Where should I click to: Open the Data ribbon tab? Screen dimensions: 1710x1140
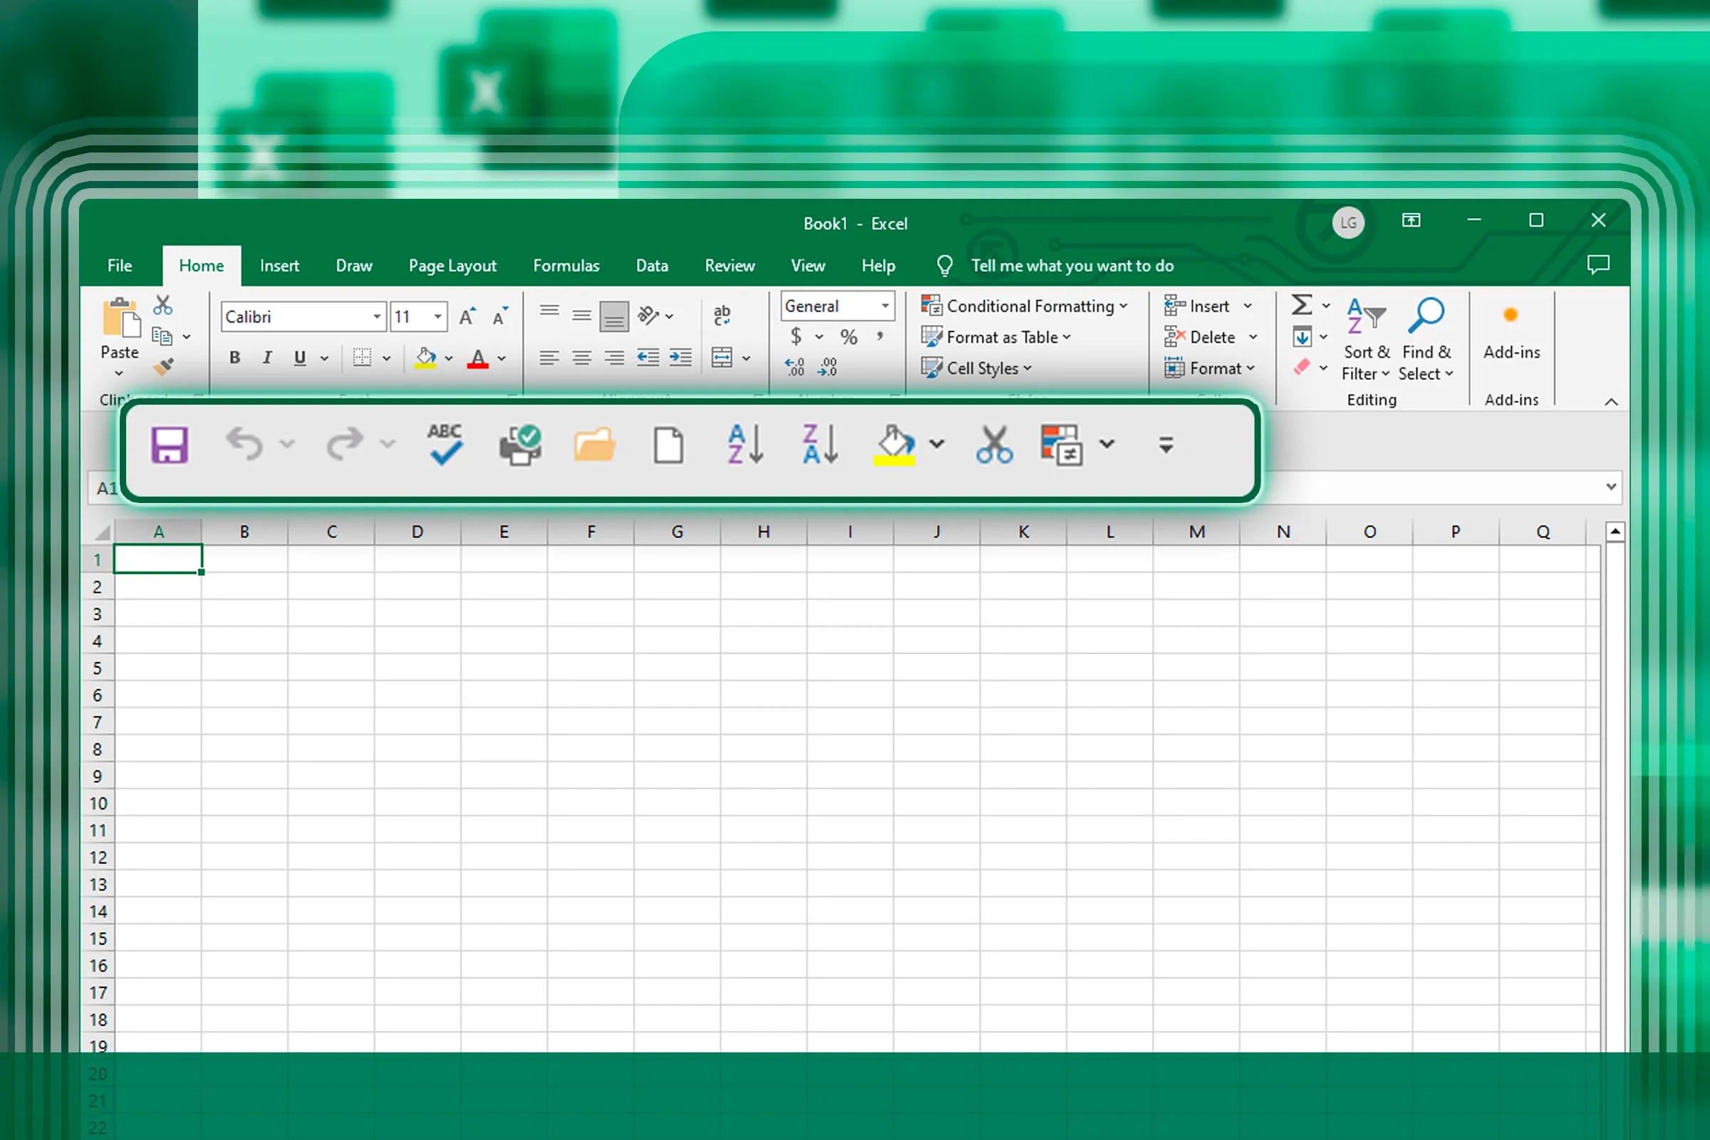pos(651,265)
